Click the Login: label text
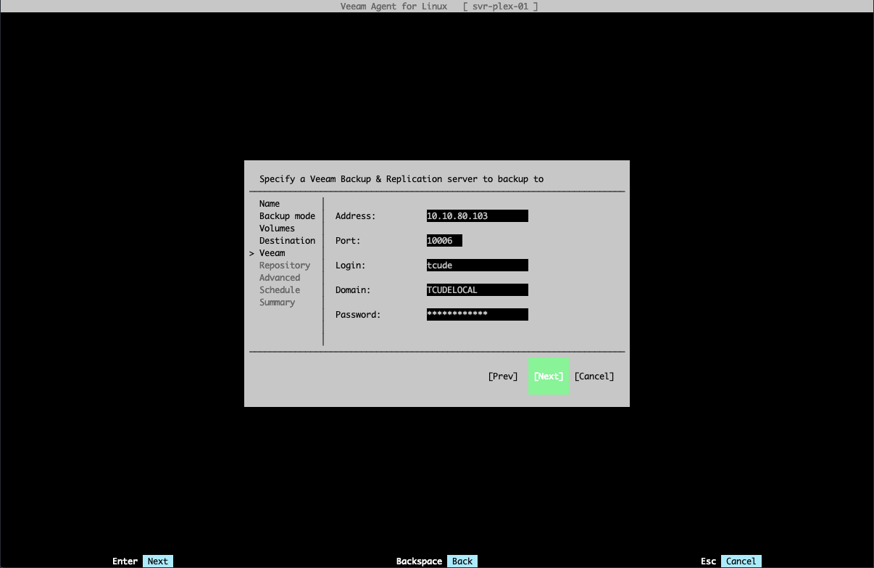 coord(351,266)
